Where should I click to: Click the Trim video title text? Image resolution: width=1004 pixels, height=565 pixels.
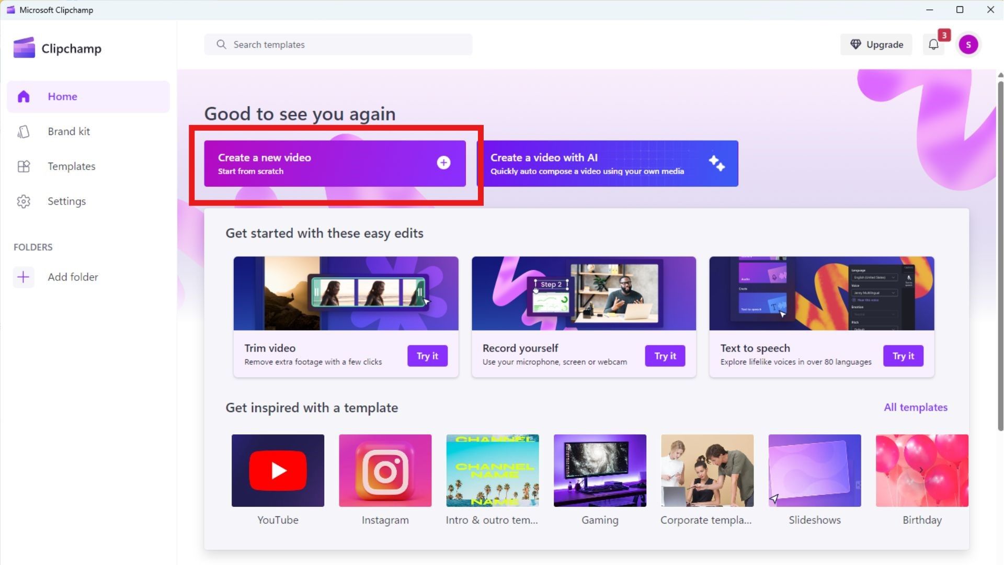pyautogui.click(x=270, y=348)
